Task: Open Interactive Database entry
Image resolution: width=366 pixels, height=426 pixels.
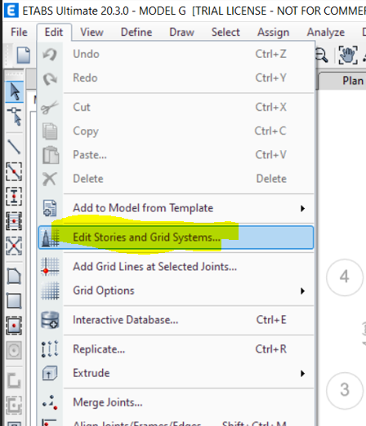Action: (x=176, y=320)
